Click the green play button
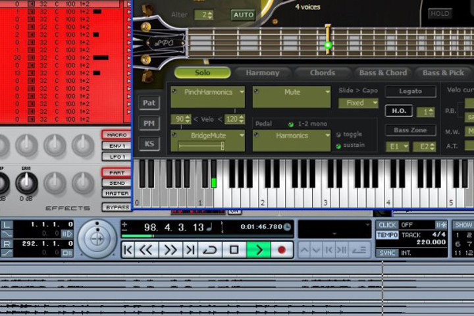Image resolution: width=474 pixels, height=316 pixels. pyautogui.click(x=259, y=250)
